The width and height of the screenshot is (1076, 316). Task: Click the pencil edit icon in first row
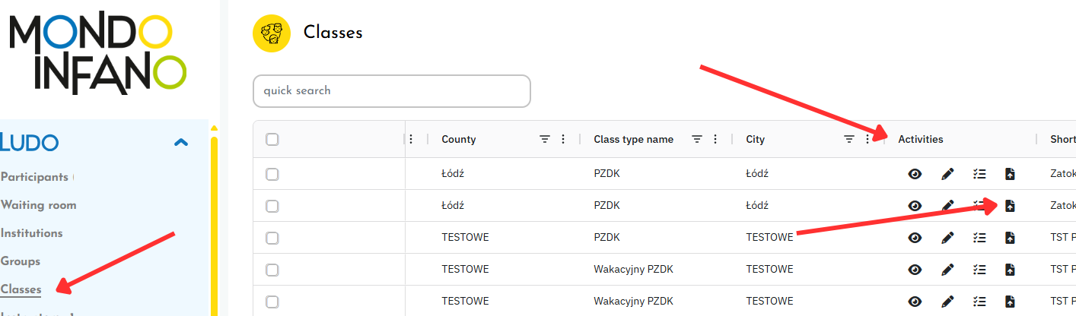947,174
